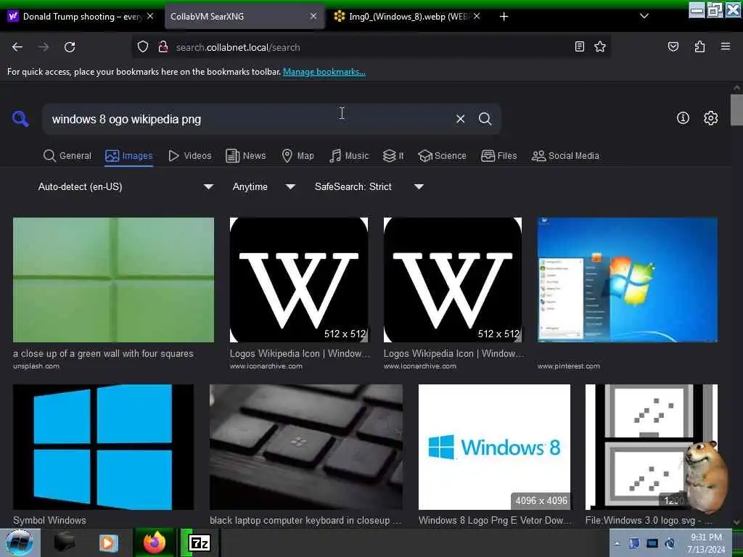This screenshot has width=743, height=557.
Task: Bookmark this page with the star icon
Action: [x=600, y=46]
